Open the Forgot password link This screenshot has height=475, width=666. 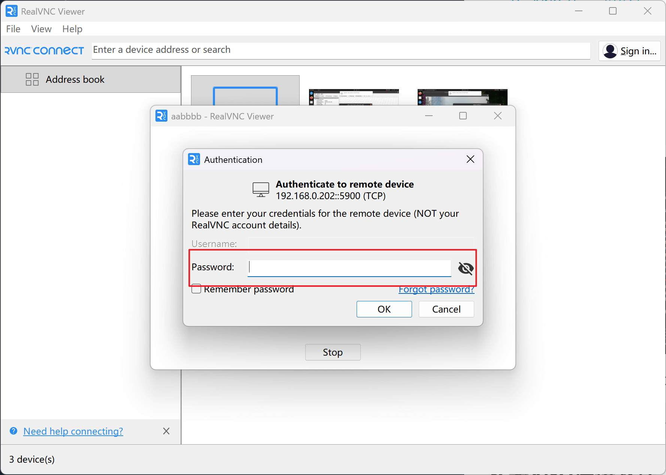pos(436,289)
